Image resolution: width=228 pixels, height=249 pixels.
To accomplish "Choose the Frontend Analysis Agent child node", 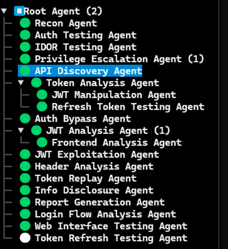I will click(x=116, y=143).
